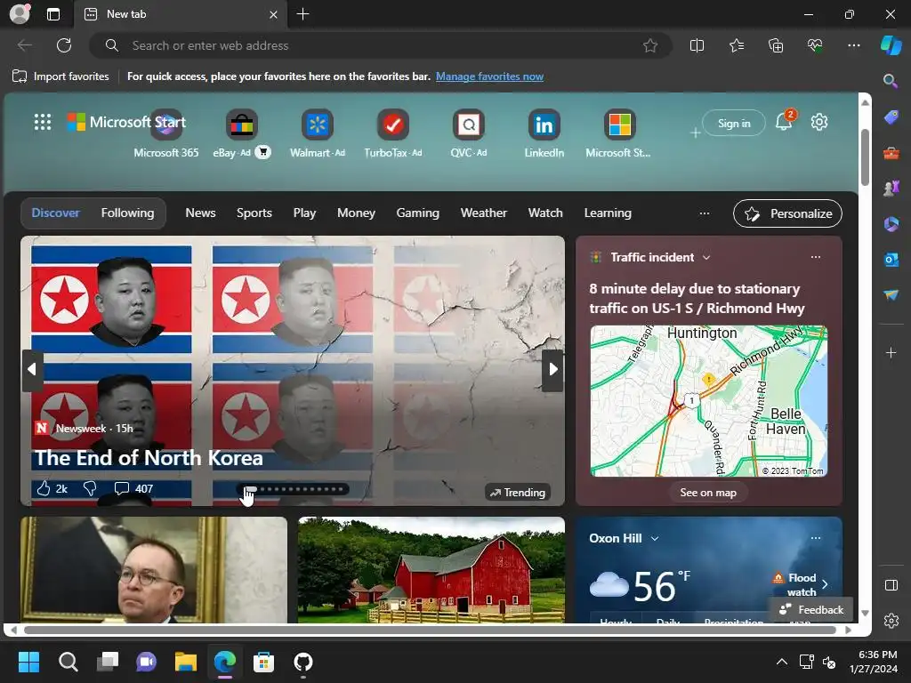This screenshot has width=911, height=683.
Task: Open sidebar Shopping tag icon
Action: point(891,117)
